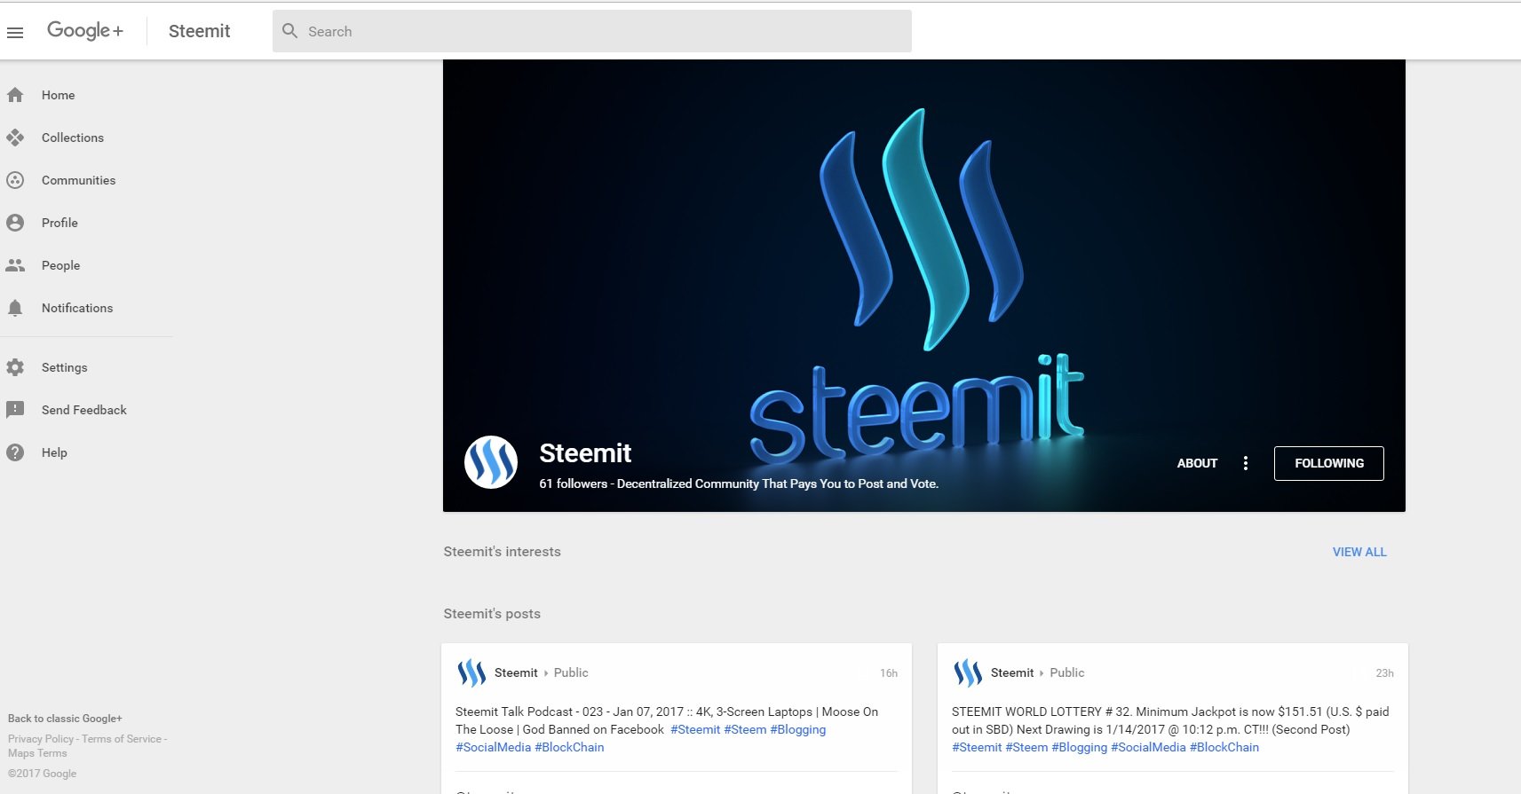Click the search magnifier icon
This screenshot has height=794, width=1521.
(289, 31)
